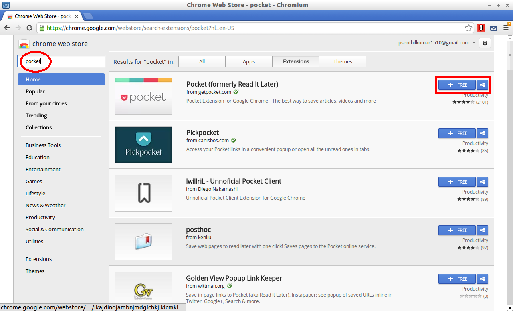Click the pocket search input field
Viewport: 513px width, 311px height.
pyautogui.click(x=61, y=61)
